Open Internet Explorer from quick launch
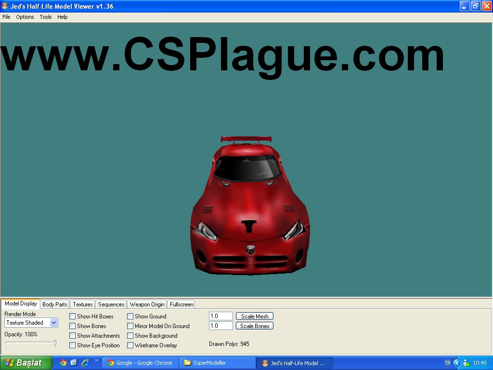 tap(85, 363)
